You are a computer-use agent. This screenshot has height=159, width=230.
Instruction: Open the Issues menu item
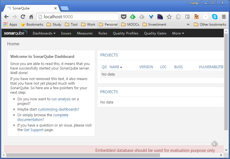pyautogui.click(x=66, y=33)
